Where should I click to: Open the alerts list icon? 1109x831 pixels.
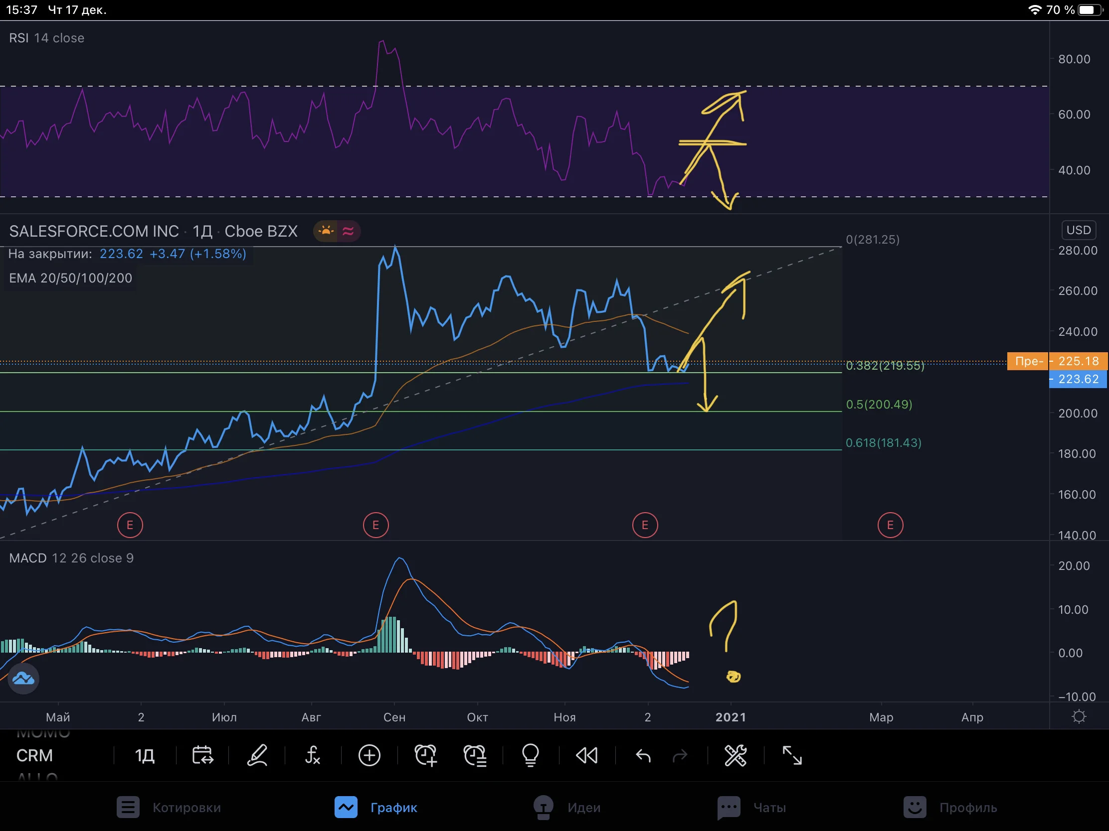[475, 755]
